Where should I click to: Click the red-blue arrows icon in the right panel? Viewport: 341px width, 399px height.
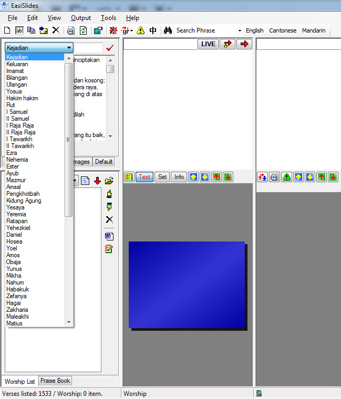tap(262, 177)
